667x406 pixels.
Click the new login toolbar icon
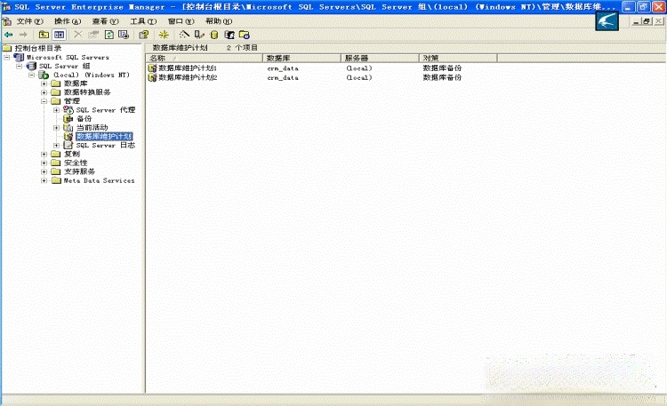[x=229, y=35]
